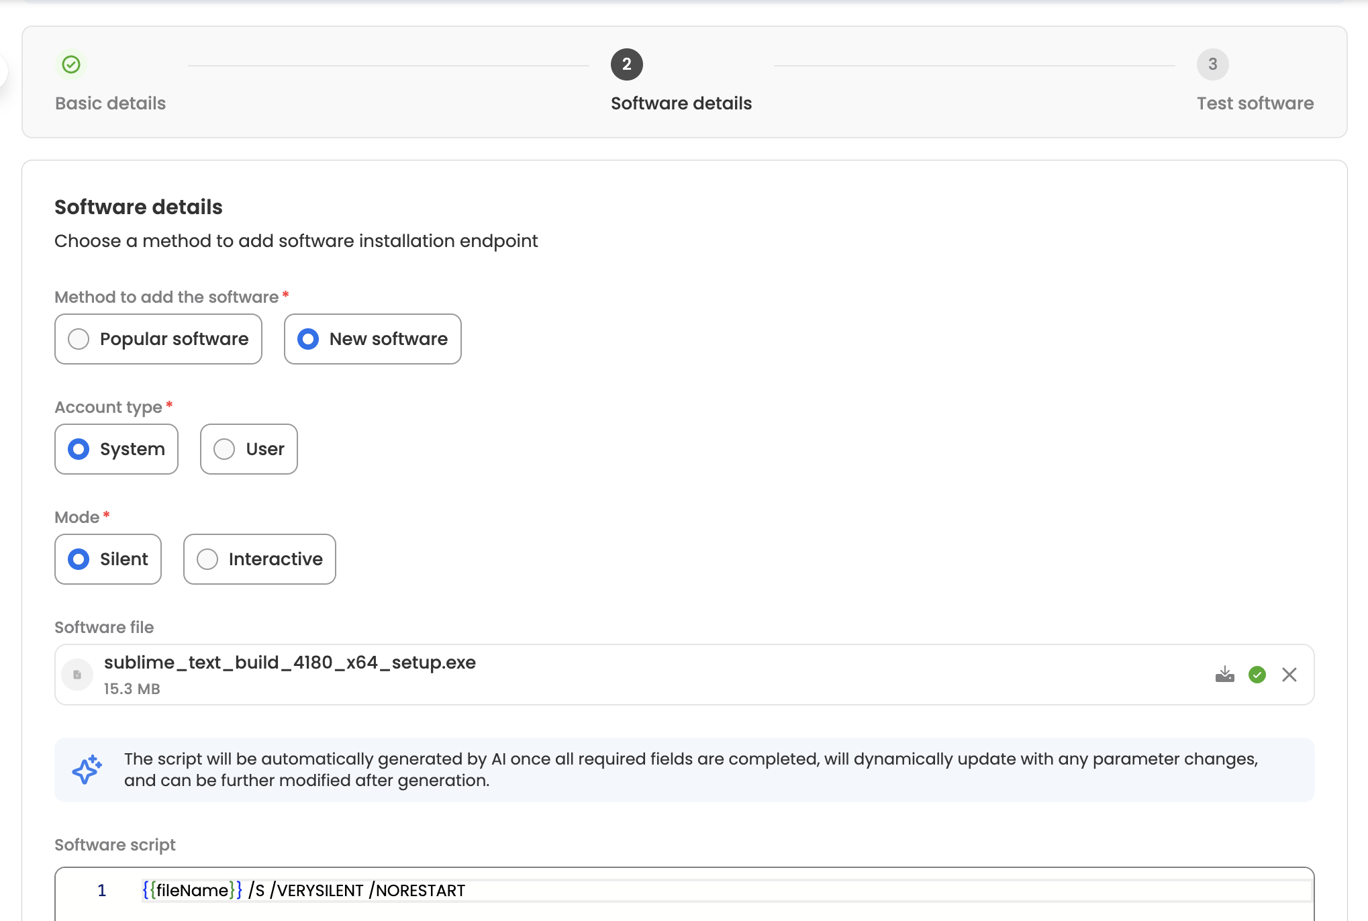Screen dimensions: 1368x921
Task: Click the step 2 circle icon
Action: pos(626,64)
